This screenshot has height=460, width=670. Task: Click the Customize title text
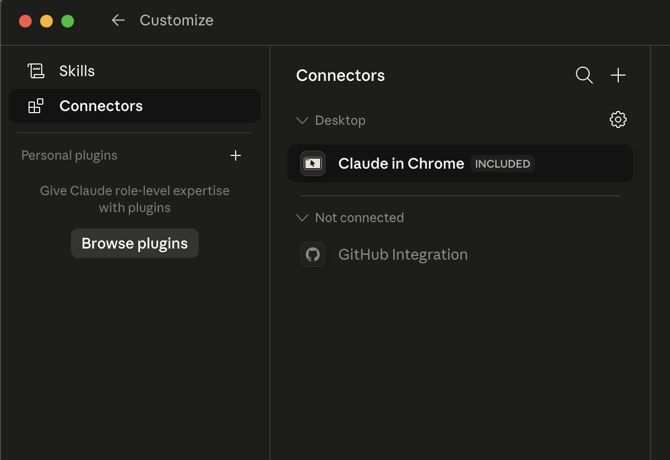(176, 20)
